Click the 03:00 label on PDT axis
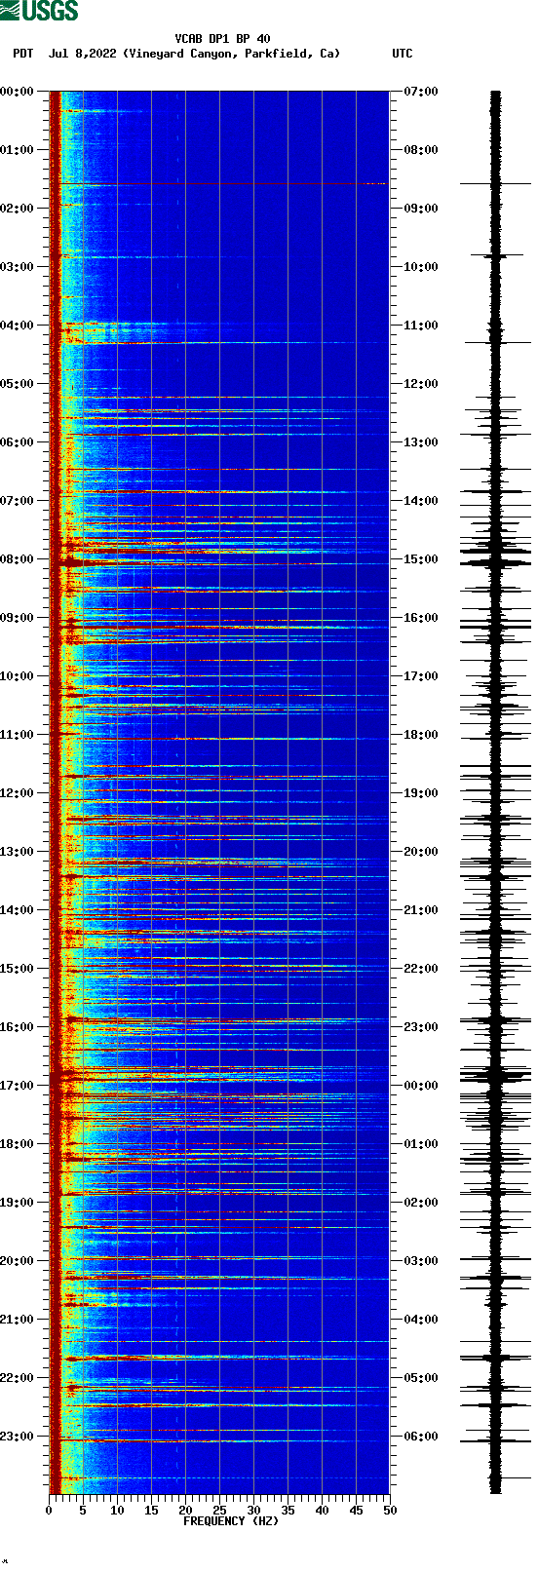The width and height of the screenshot is (538, 1572). 18,267
